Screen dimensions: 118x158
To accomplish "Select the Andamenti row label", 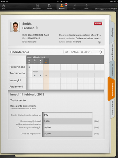I will 16,87.
